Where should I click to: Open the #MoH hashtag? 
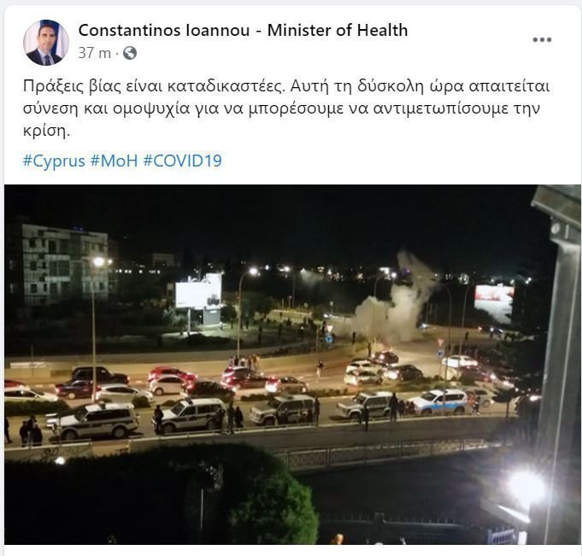click(115, 161)
